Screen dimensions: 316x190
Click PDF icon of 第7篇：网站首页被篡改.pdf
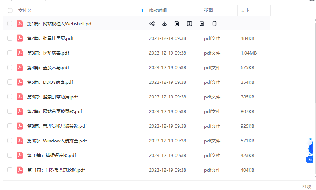coord(20,111)
